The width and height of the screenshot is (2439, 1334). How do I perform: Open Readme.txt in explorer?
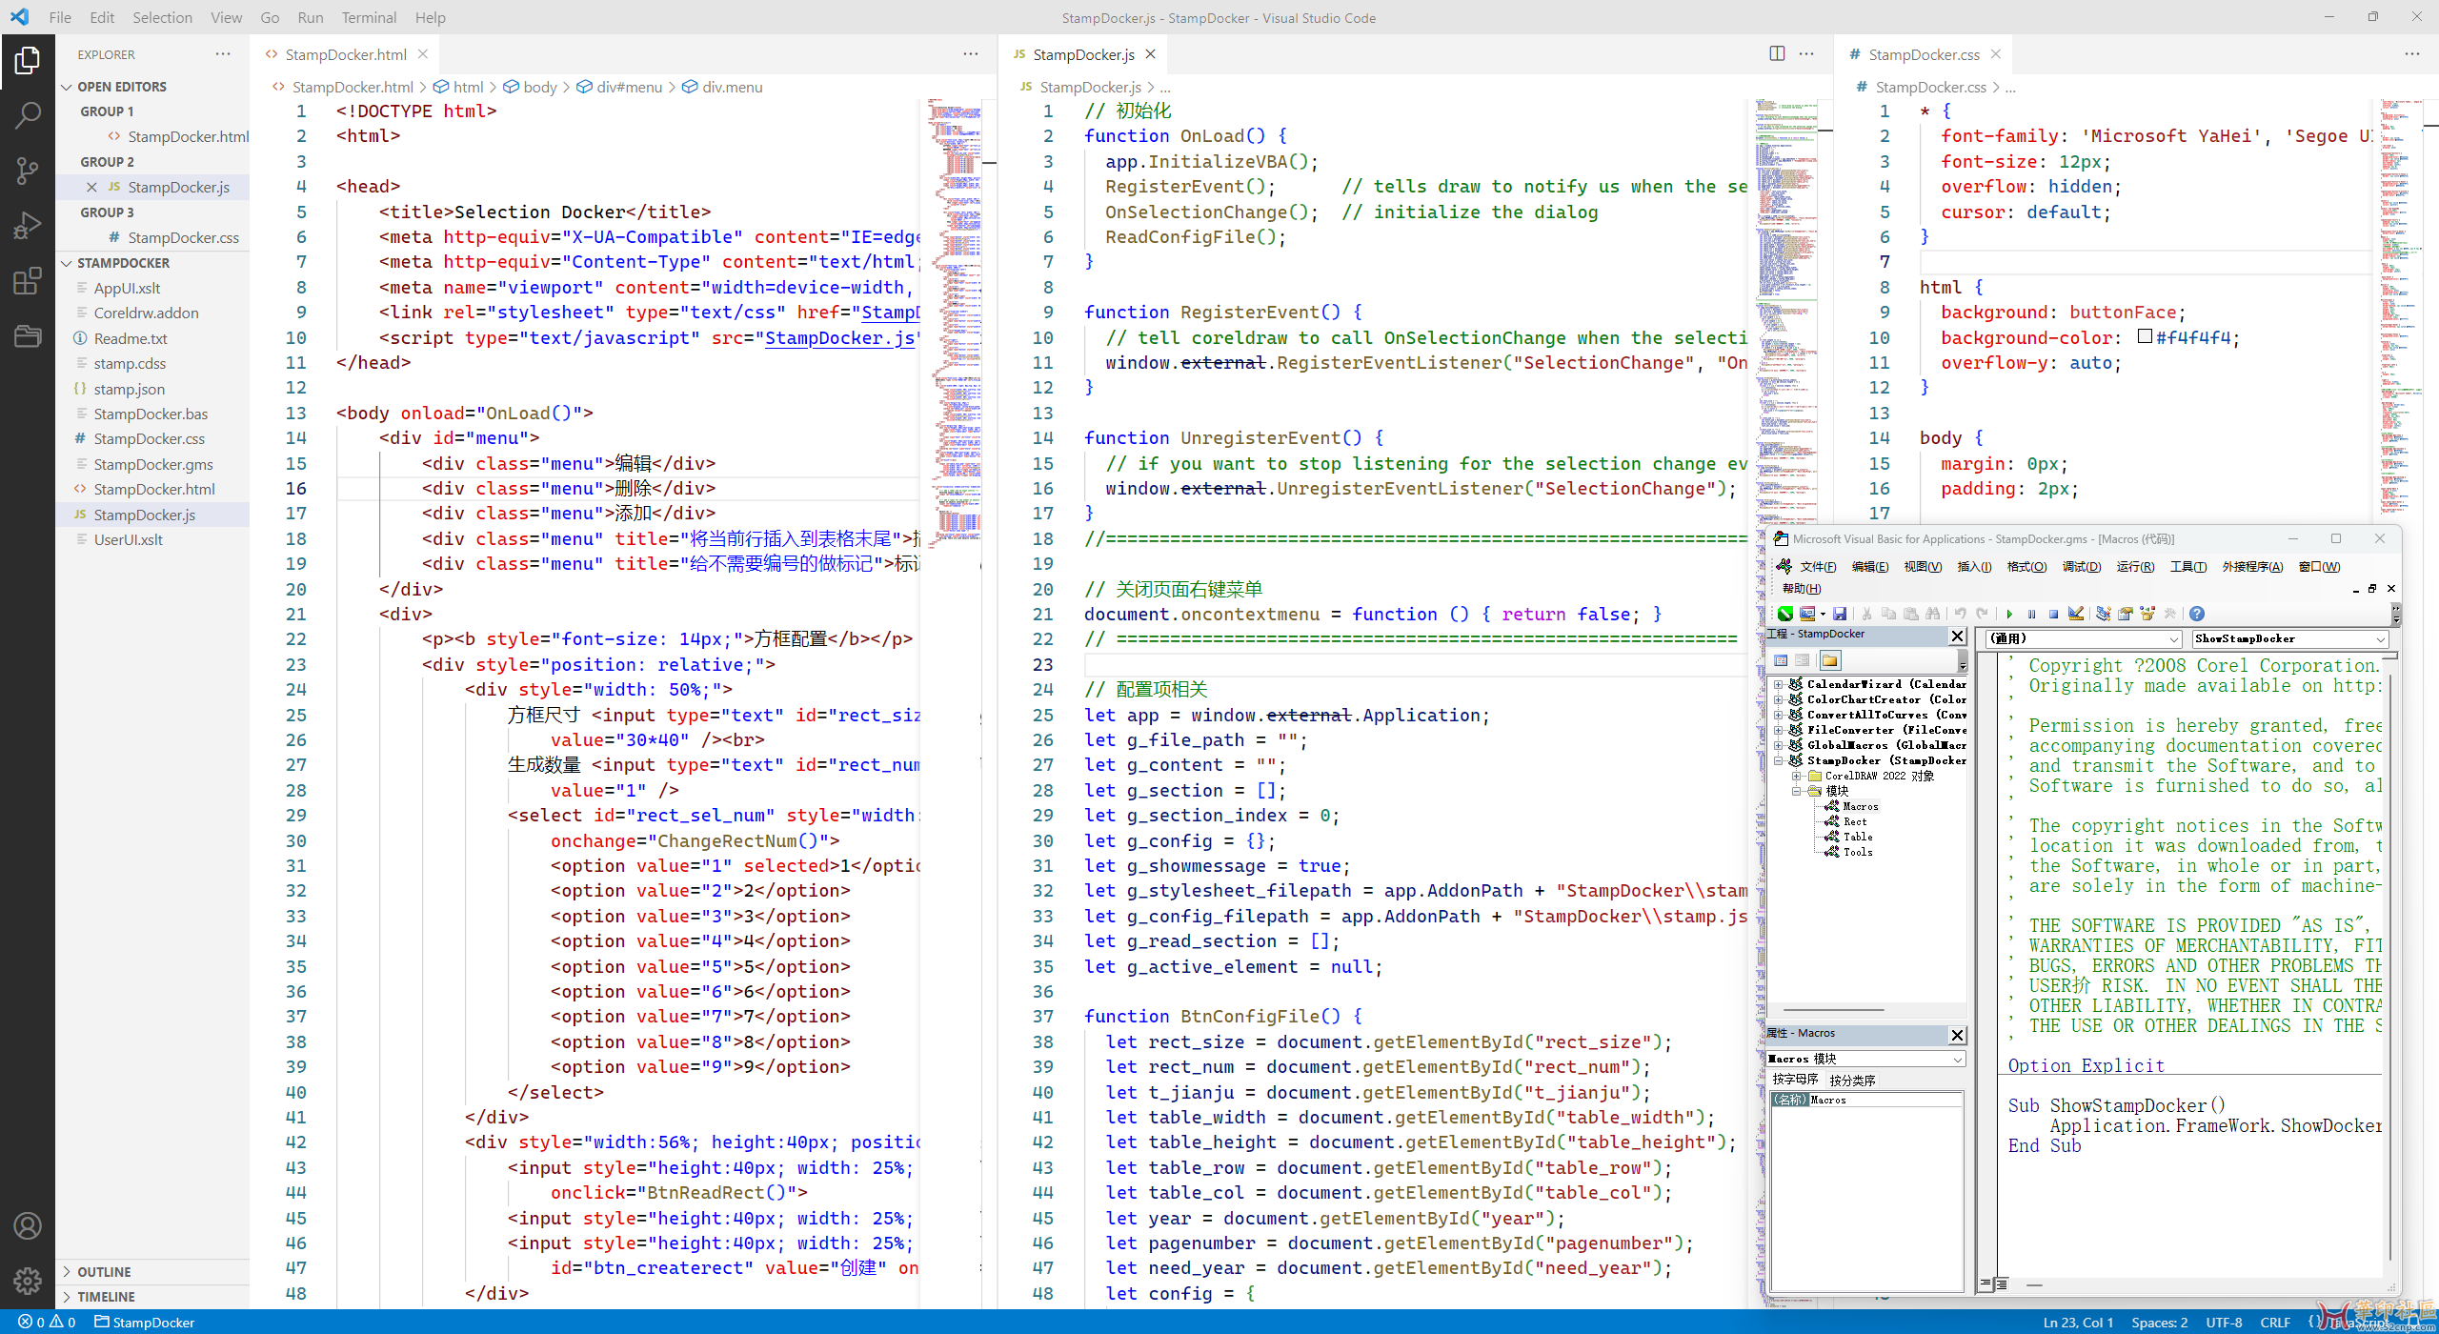131,338
